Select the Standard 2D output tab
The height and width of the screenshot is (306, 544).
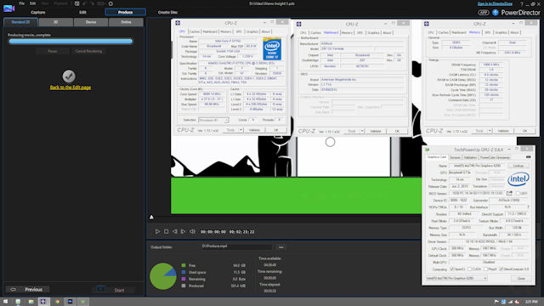coord(20,22)
